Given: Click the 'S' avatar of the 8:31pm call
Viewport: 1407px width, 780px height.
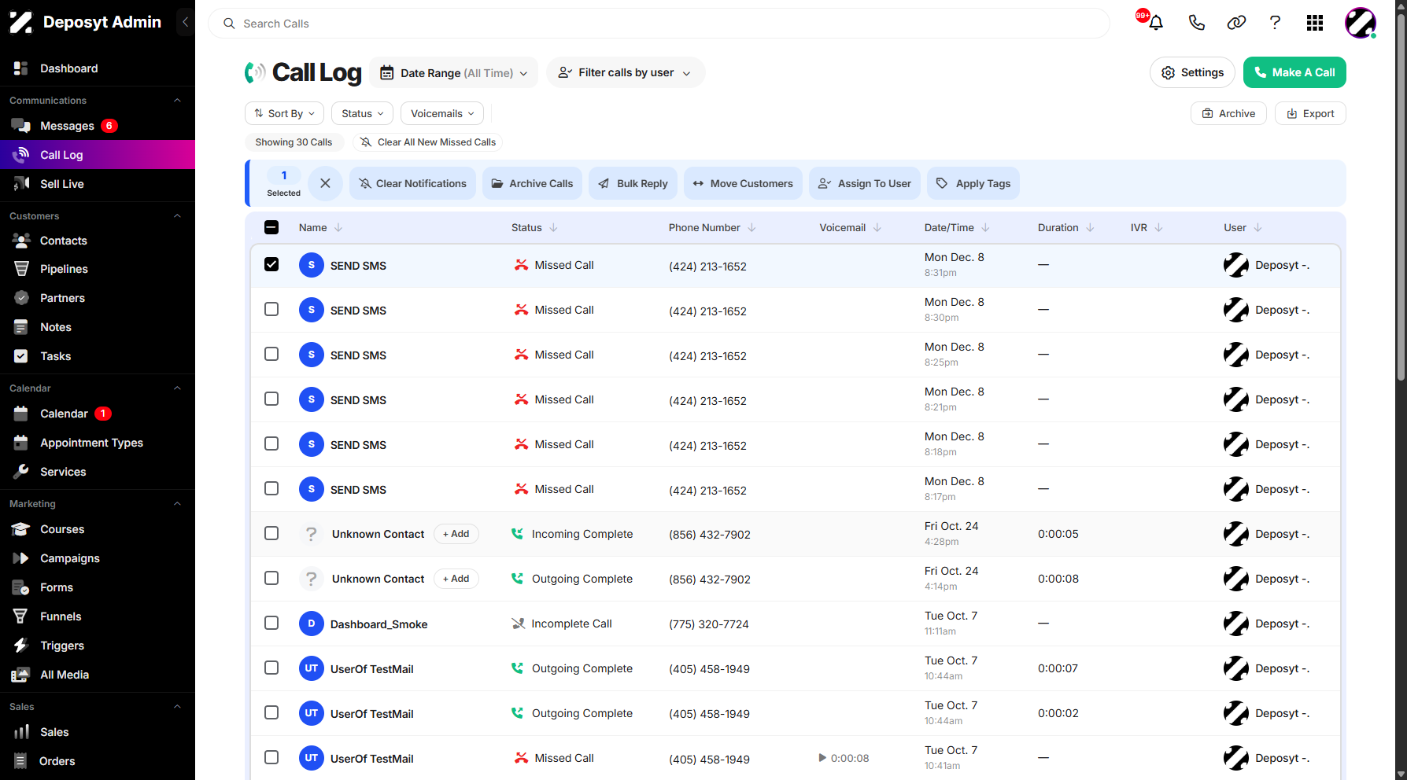Looking at the screenshot, I should [x=312, y=265].
